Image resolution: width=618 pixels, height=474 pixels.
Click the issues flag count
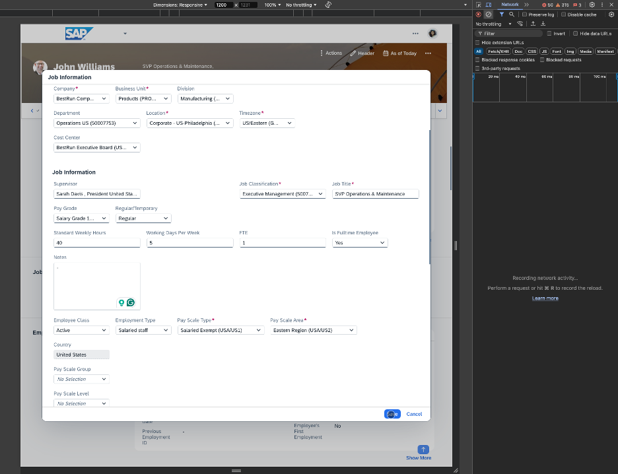tap(578, 5)
